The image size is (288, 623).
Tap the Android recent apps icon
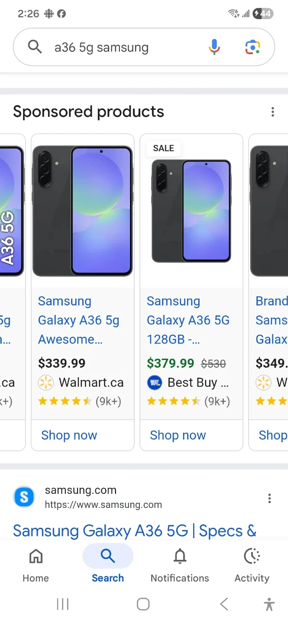63,604
